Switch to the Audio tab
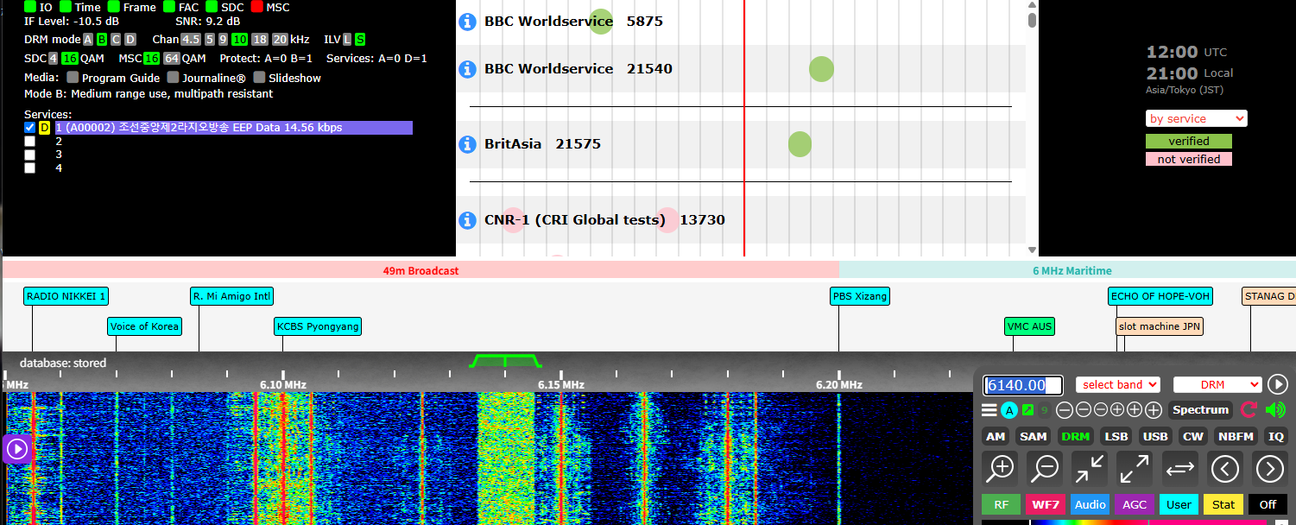Screen dimensions: 1296x525 tap(1090, 504)
